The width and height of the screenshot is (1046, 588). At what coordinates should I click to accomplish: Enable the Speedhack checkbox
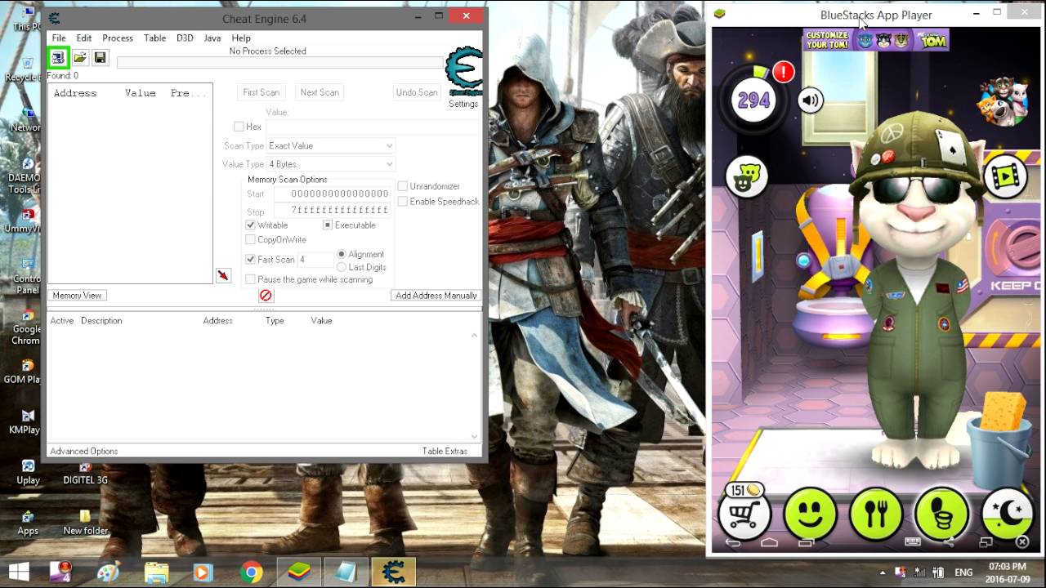402,201
